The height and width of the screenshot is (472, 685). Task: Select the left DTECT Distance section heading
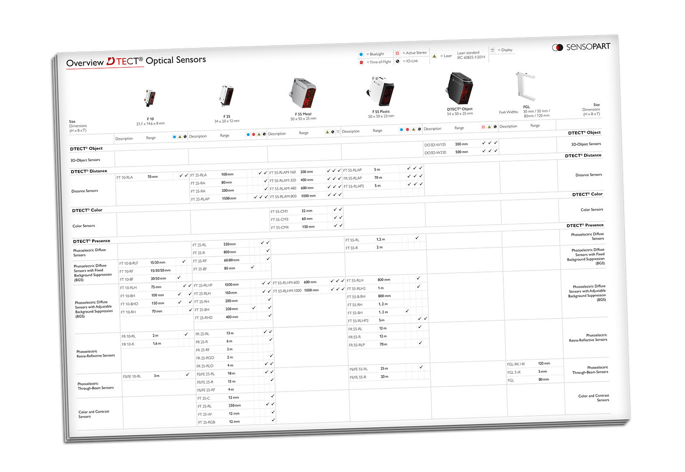89,171
